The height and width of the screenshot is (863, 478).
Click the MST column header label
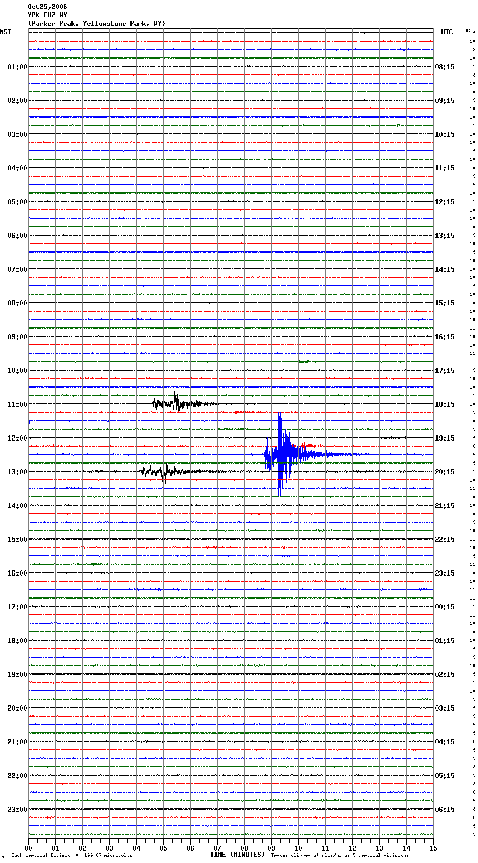click(6, 32)
